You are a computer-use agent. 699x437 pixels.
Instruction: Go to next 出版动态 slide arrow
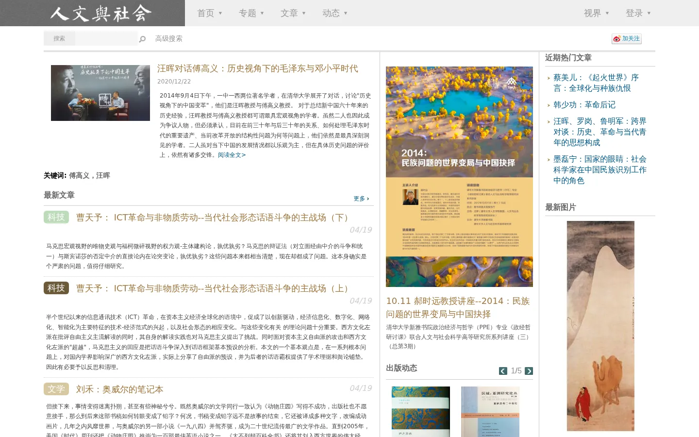click(x=529, y=371)
